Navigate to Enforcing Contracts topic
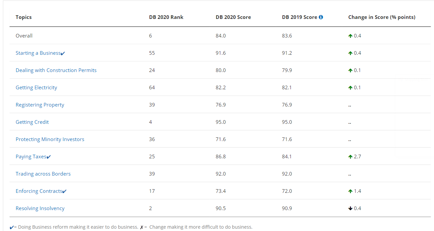 pos(39,191)
